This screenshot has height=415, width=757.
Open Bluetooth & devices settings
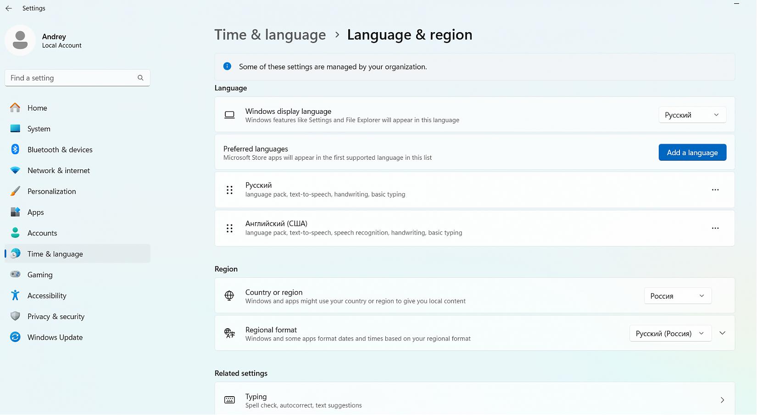[60, 150]
